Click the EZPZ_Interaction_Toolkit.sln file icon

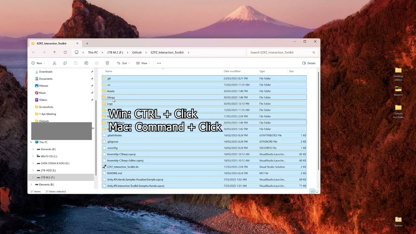point(104,167)
